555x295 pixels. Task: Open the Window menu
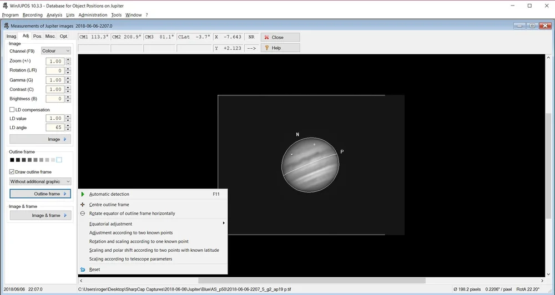tap(133, 15)
